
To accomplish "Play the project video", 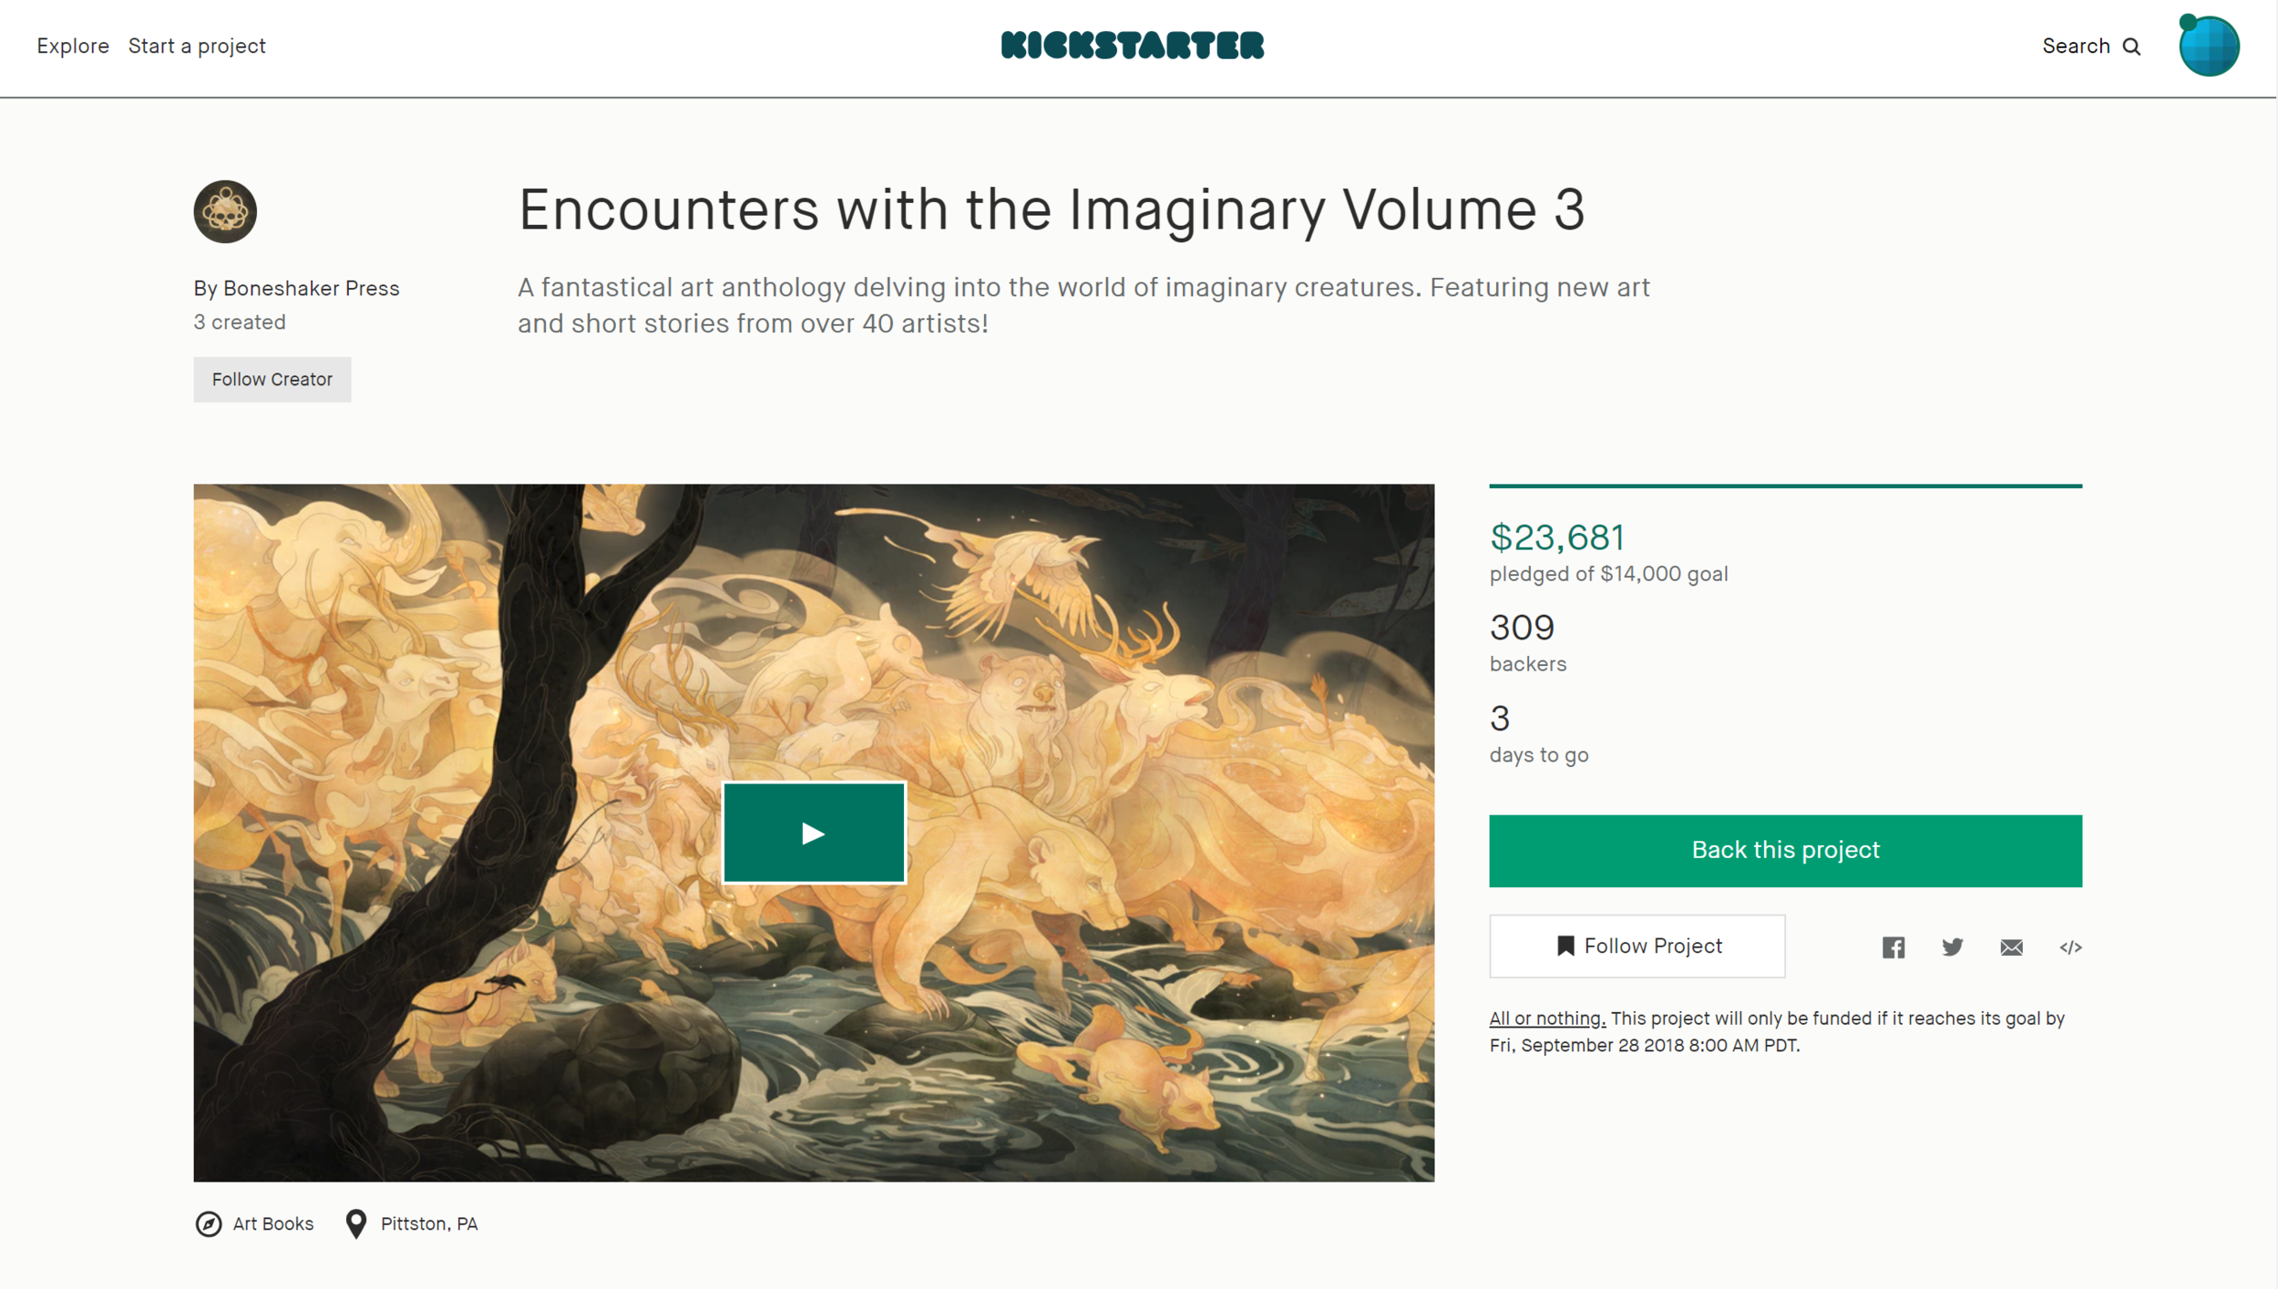I will (814, 833).
